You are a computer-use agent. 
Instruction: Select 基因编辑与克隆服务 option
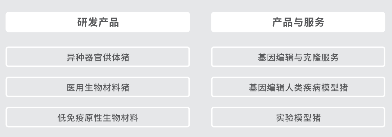point(298,57)
